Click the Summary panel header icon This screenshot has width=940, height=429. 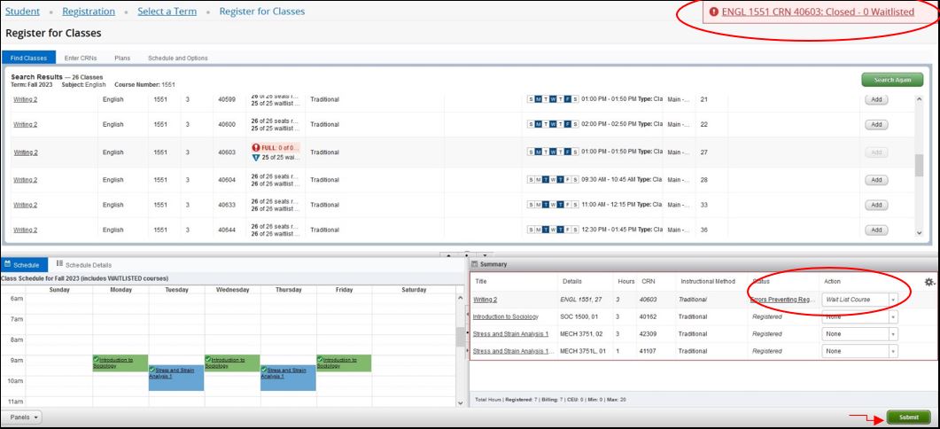474,264
